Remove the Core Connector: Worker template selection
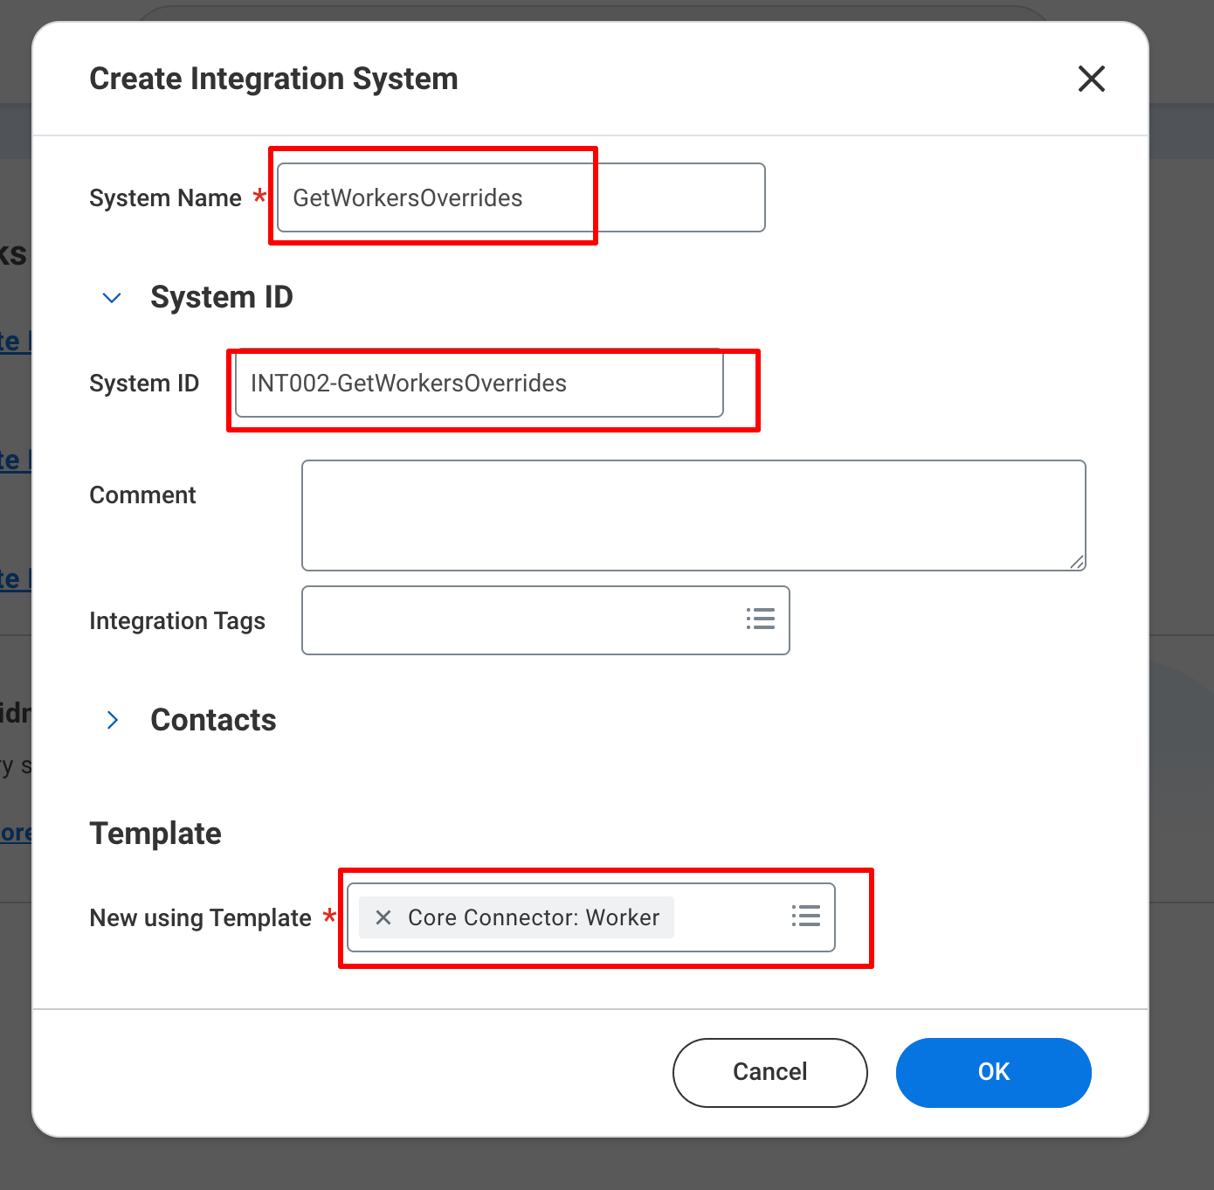The height and width of the screenshot is (1190, 1214). [383, 917]
